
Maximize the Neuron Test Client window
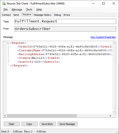click(104, 3)
